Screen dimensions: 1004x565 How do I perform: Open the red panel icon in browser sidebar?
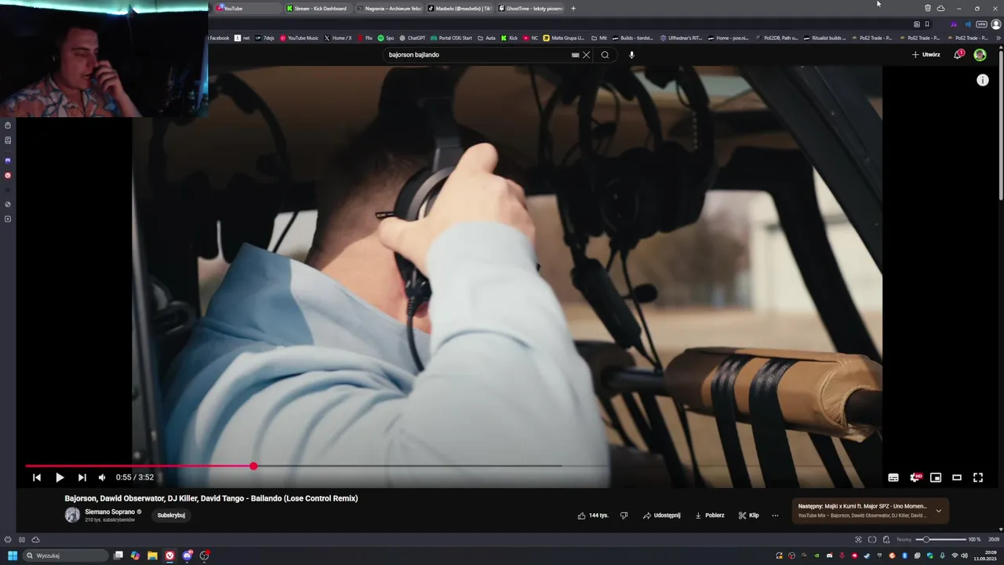(8, 176)
